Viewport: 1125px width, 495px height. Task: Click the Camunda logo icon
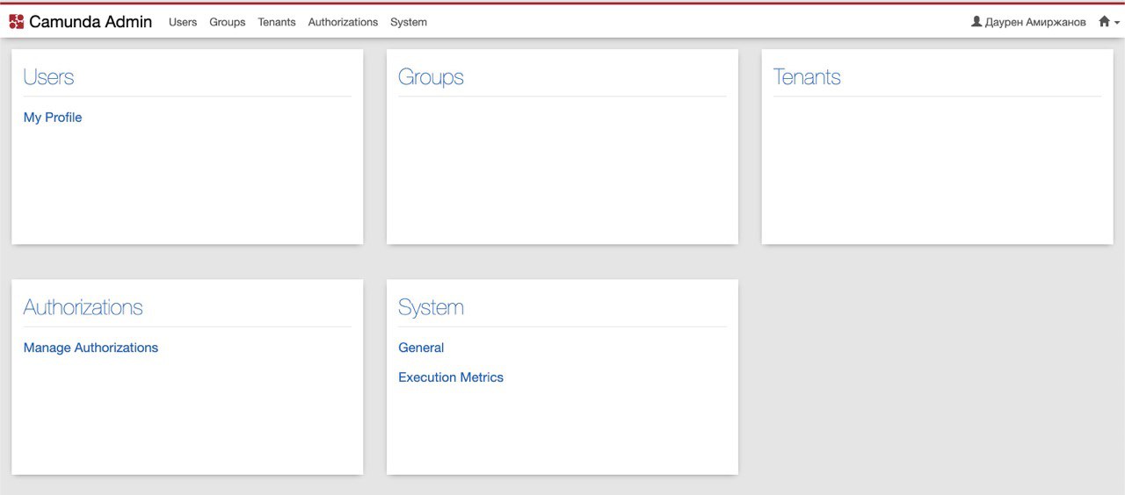17,22
